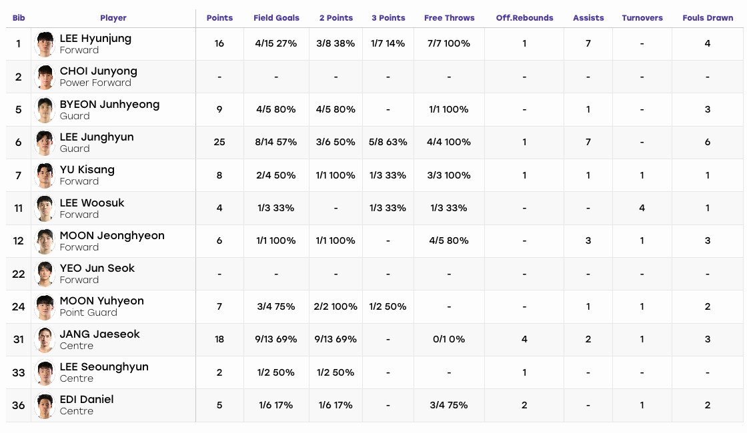Screen dimensions: 747x433
Task: Click LEE Seounghyun's name link
Action: pyautogui.click(x=104, y=367)
